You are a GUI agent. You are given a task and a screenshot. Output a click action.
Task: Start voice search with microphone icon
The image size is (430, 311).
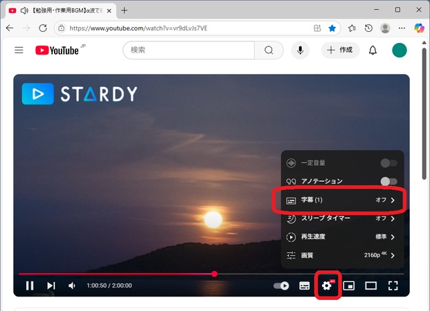301,50
